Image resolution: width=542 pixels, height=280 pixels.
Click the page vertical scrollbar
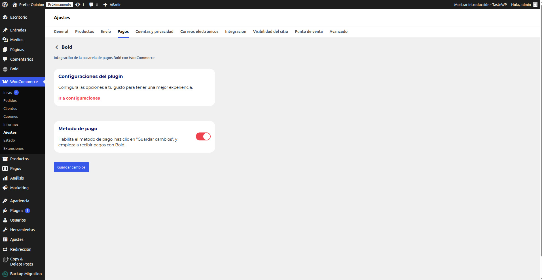pyautogui.click(x=541, y=130)
